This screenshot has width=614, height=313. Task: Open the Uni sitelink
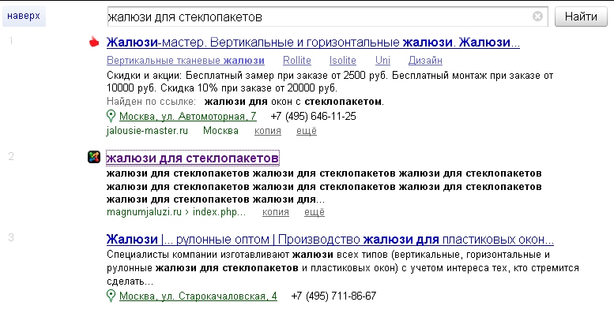pyautogui.click(x=382, y=61)
